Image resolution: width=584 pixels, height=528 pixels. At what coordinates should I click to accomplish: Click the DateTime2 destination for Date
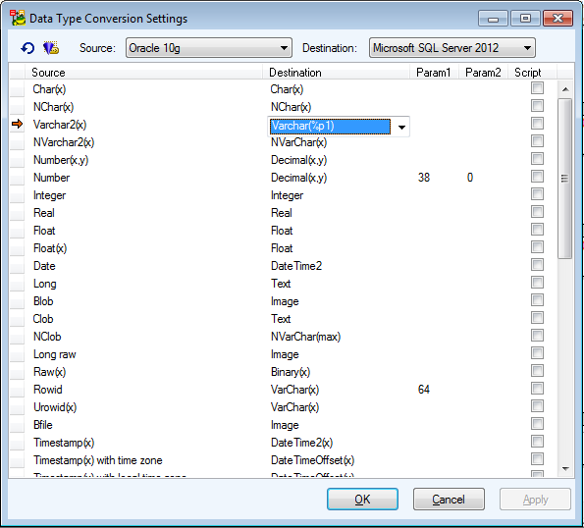pyautogui.click(x=296, y=266)
